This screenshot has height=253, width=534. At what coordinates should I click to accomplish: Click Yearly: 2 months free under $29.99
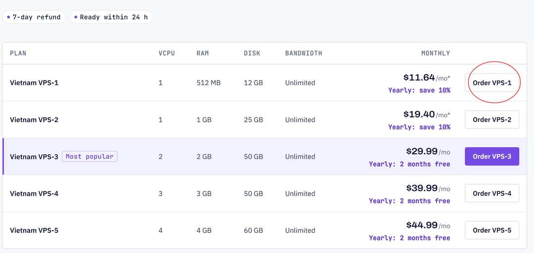point(409,164)
